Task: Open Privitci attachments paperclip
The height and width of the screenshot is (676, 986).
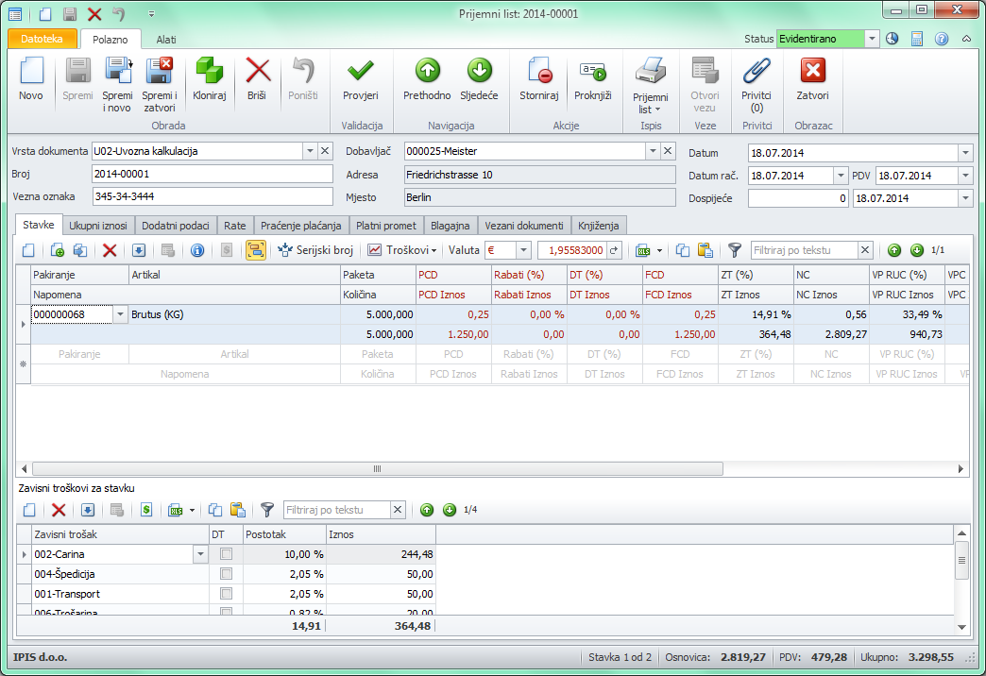Action: (756, 71)
